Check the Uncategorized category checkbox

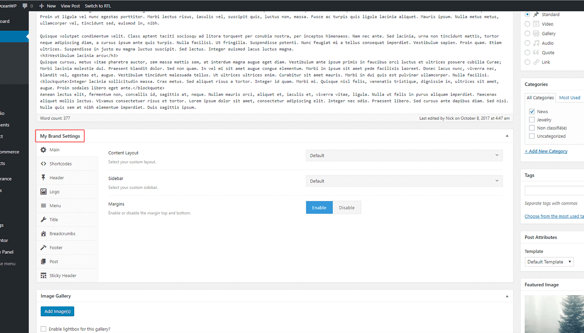point(532,136)
